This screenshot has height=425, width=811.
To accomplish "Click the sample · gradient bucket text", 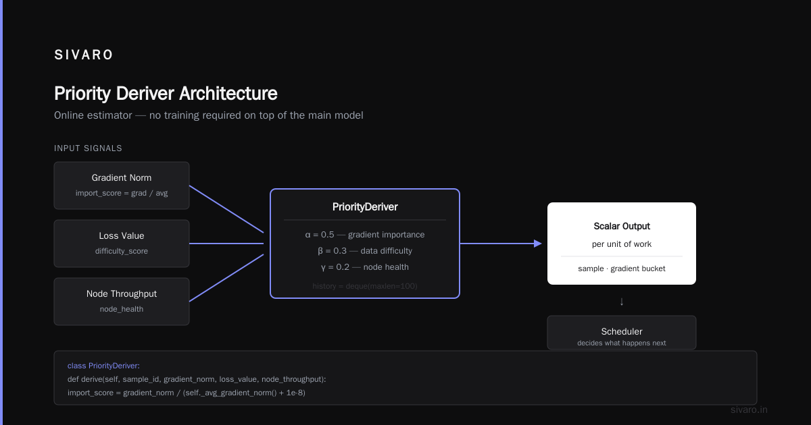I will (x=622, y=268).
